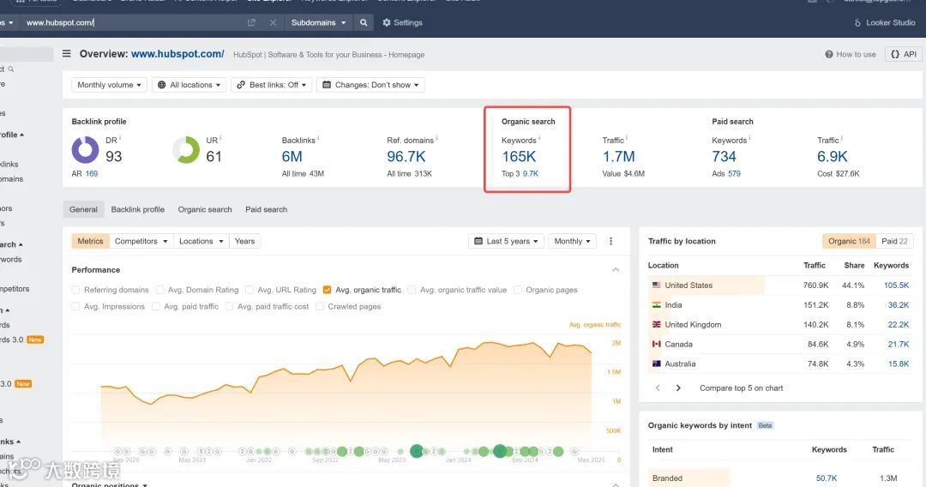Open the Locations dropdown in chart
Image resolution: width=926 pixels, height=487 pixels.
[201, 241]
